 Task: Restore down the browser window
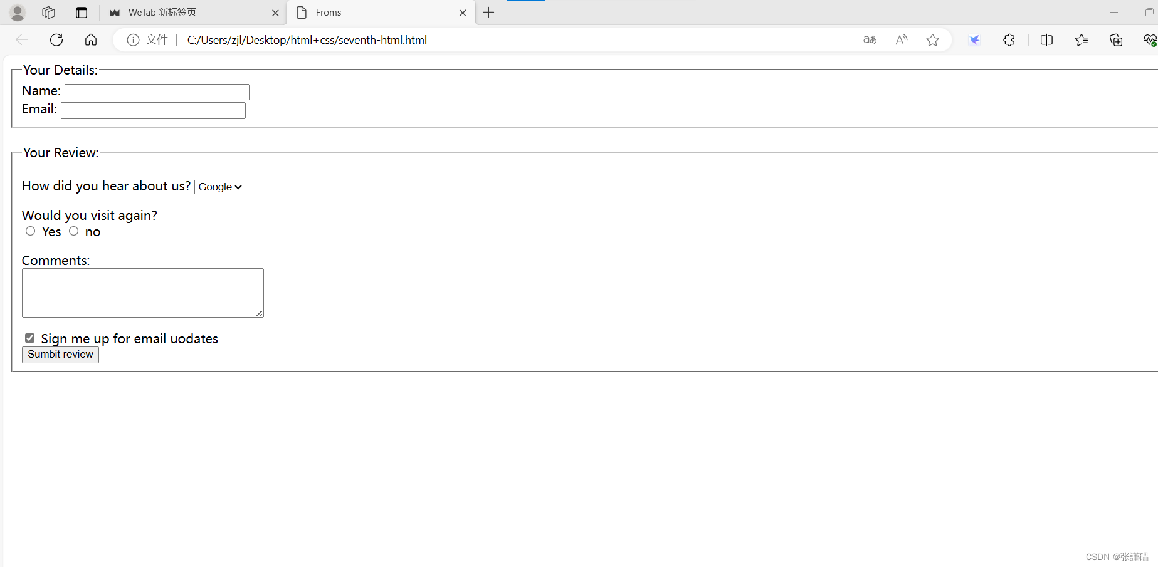tap(1149, 13)
